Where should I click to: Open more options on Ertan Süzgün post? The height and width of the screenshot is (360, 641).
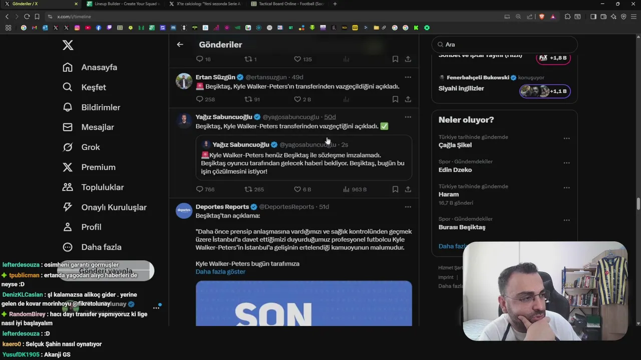408,77
